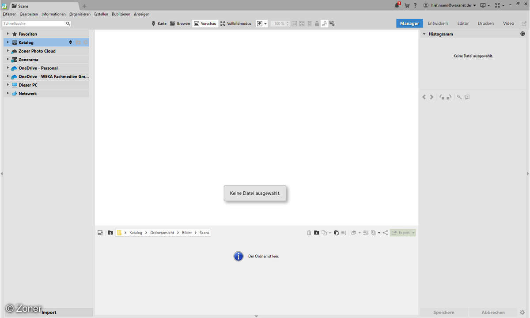Expand the Dieser PC node
530x318 pixels.
(x=8, y=85)
